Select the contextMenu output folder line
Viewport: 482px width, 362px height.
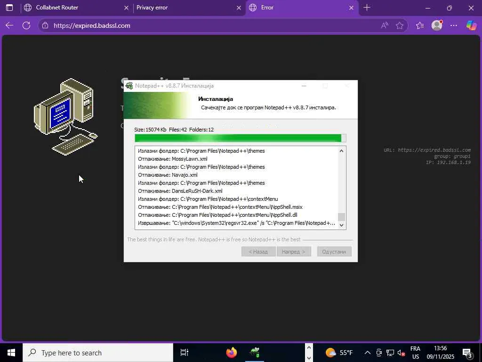coord(208,199)
